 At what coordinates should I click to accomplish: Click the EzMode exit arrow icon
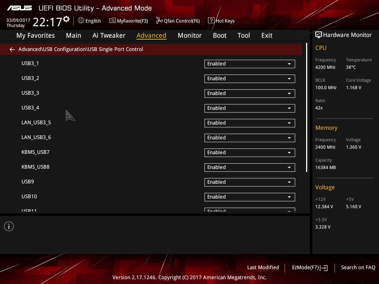pyautogui.click(x=324, y=268)
